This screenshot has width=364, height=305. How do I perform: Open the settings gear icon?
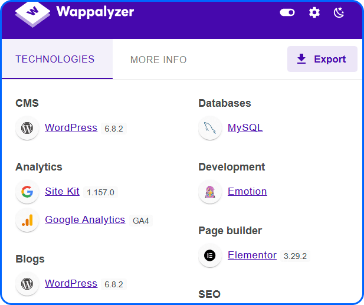tap(314, 12)
